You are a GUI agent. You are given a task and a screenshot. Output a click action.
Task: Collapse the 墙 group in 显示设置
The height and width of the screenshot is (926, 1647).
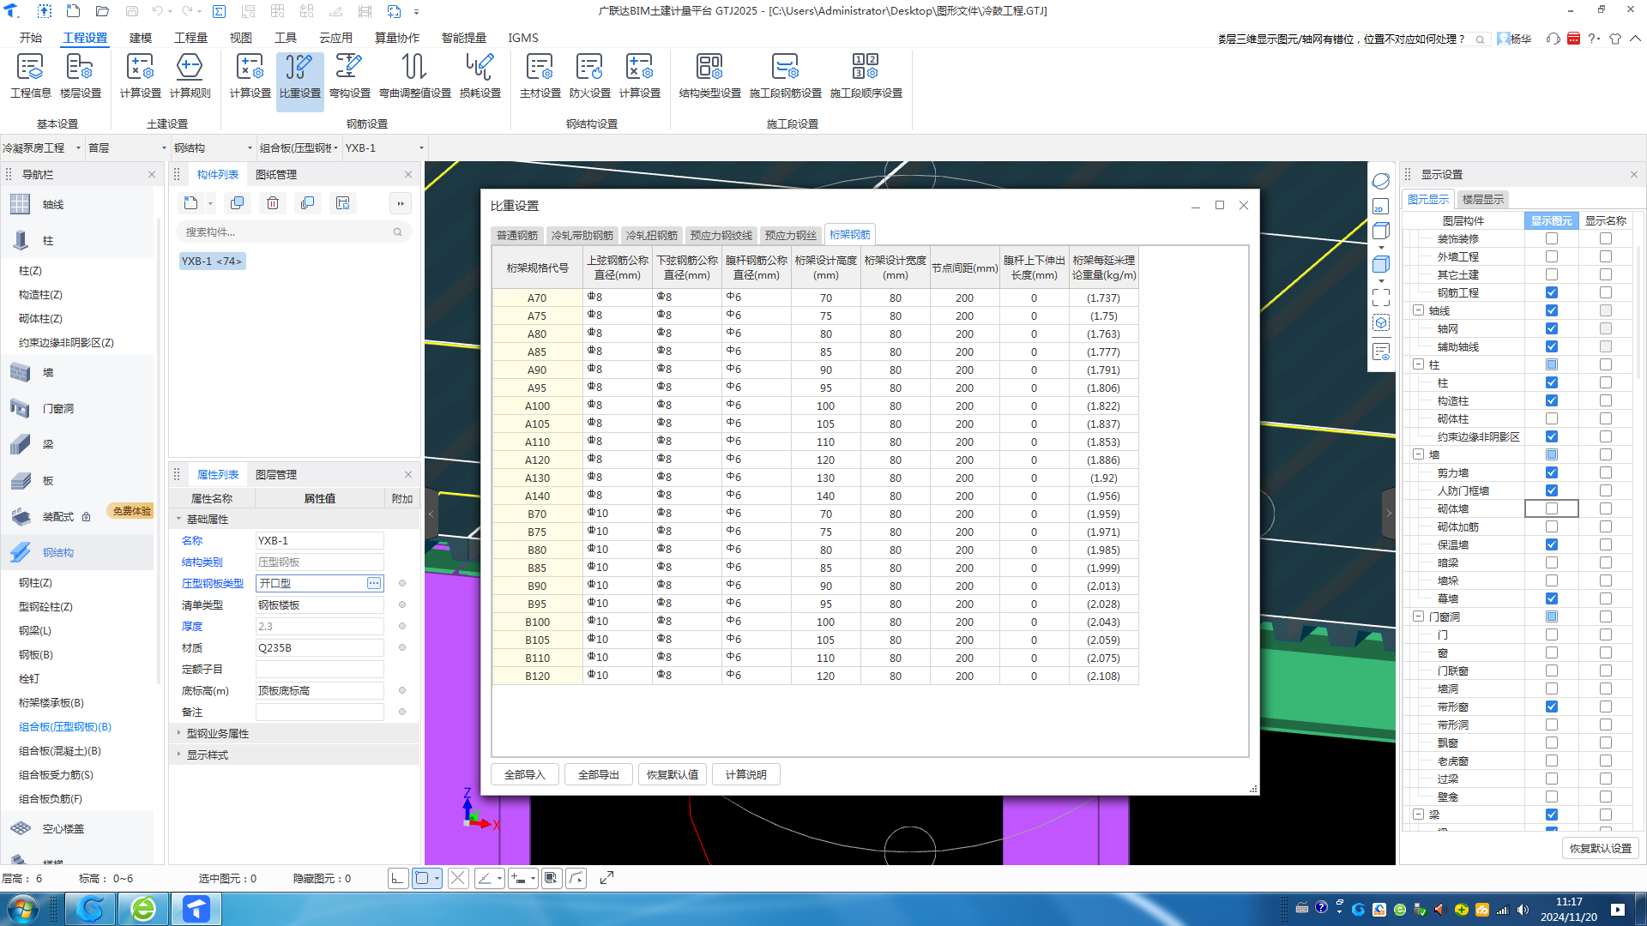coord(1419,454)
